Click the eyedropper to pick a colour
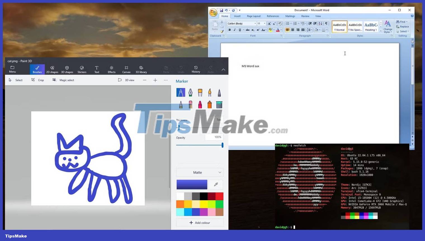Screen dimensions: 425x241 click(216, 184)
